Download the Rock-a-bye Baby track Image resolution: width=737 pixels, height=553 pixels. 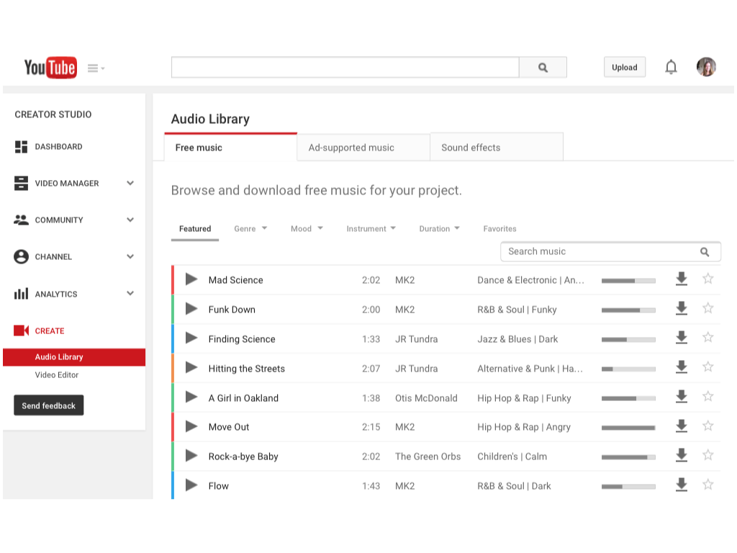pos(682,455)
